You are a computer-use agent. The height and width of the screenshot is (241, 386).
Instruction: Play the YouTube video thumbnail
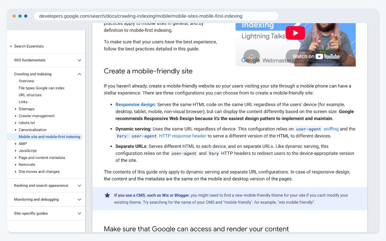click(x=295, y=33)
